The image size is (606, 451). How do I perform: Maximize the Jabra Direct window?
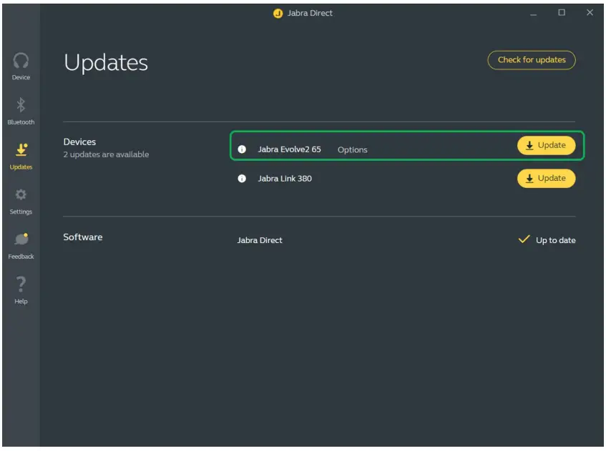coord(562,13)
